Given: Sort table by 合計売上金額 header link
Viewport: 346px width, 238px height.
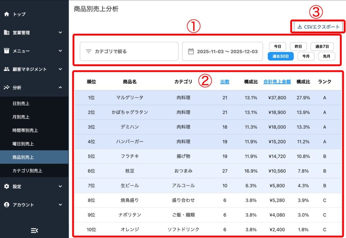Looking at the screenshot, I should [277, 81].
